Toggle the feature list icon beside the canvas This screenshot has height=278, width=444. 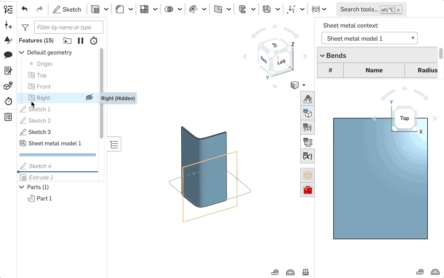click(114, 145)
